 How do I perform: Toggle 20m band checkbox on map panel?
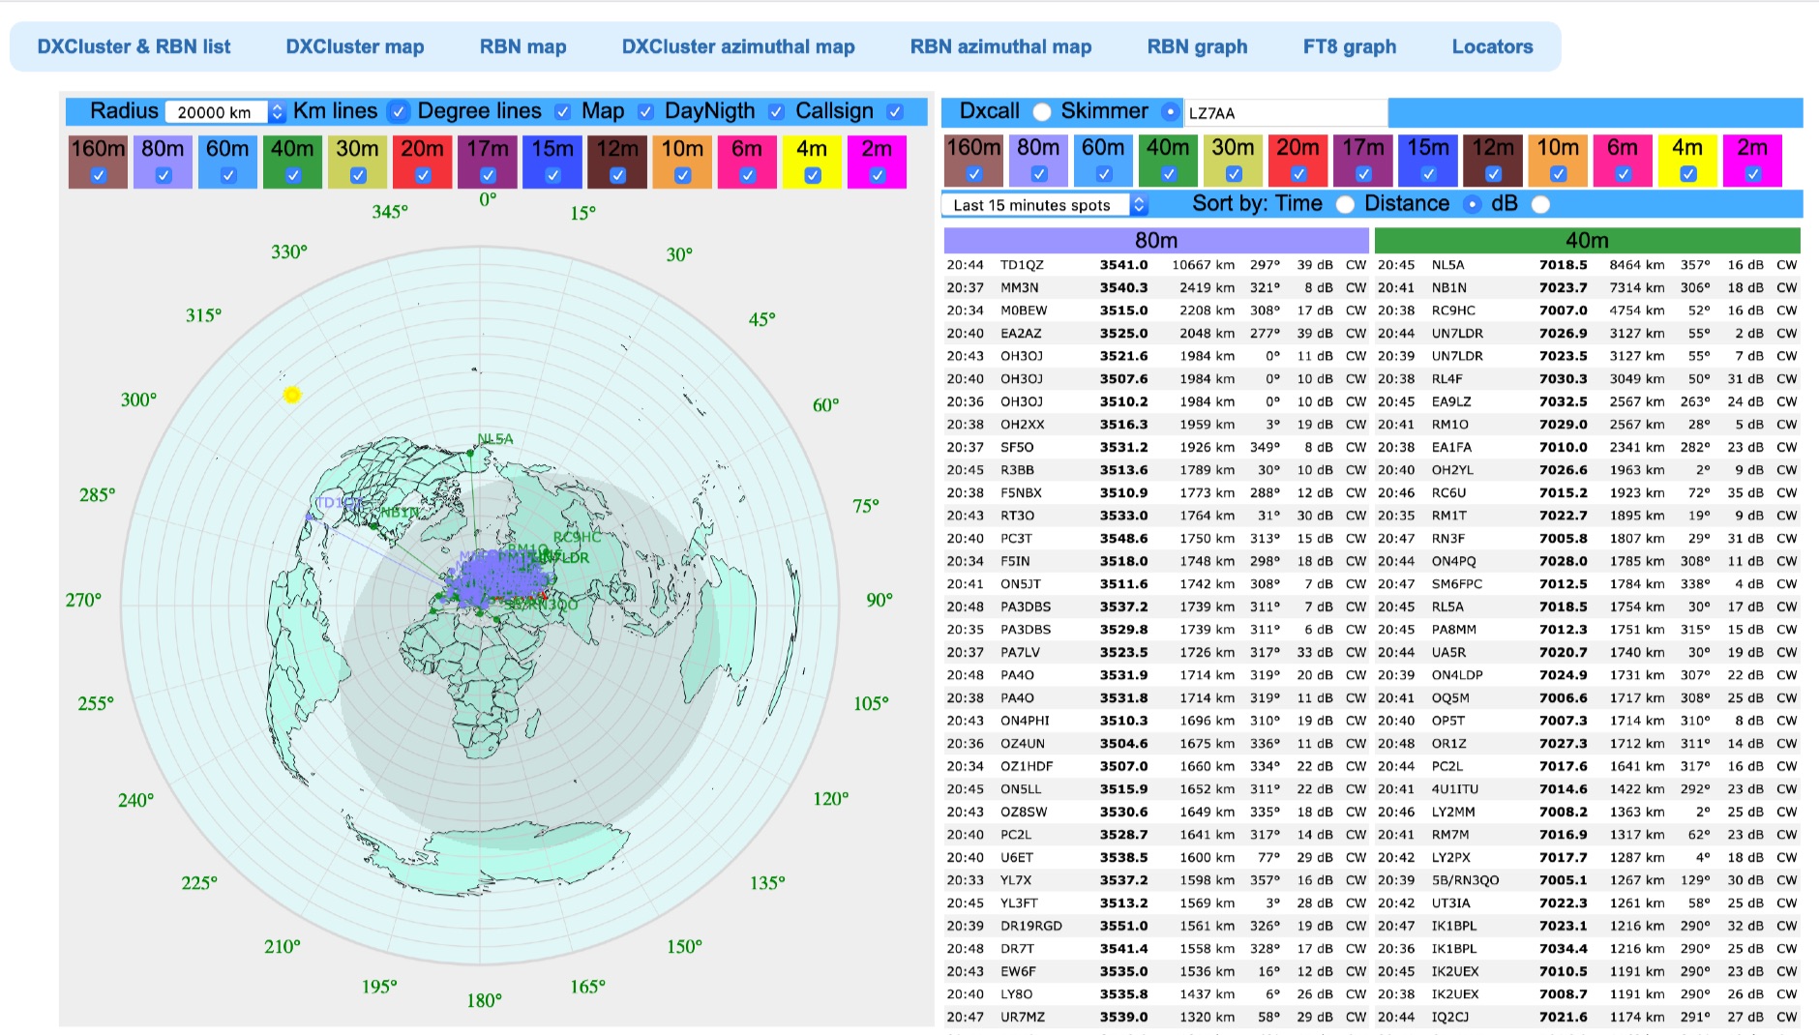point(423,175)
